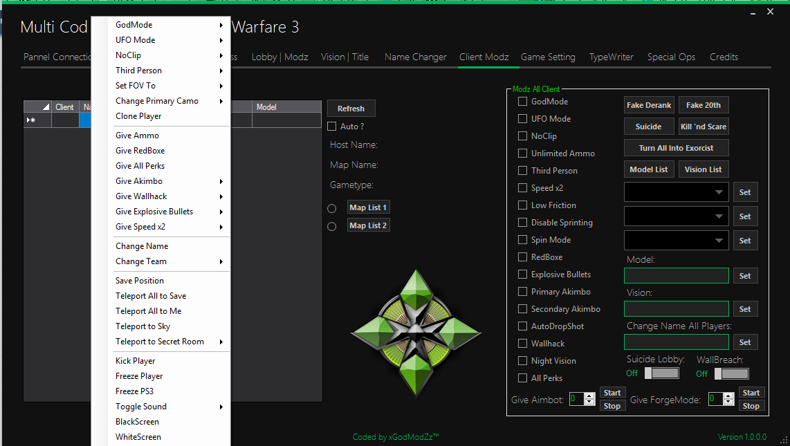Open the second combo box under Model List
This screenshot has height=446, width=790.
pos(676,216)
